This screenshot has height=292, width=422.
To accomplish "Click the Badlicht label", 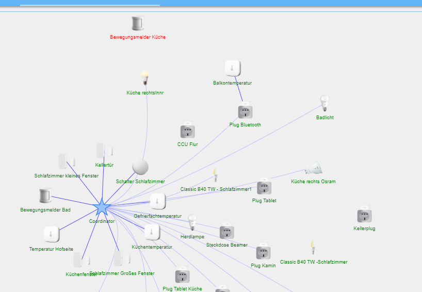I will click(325, 118).
